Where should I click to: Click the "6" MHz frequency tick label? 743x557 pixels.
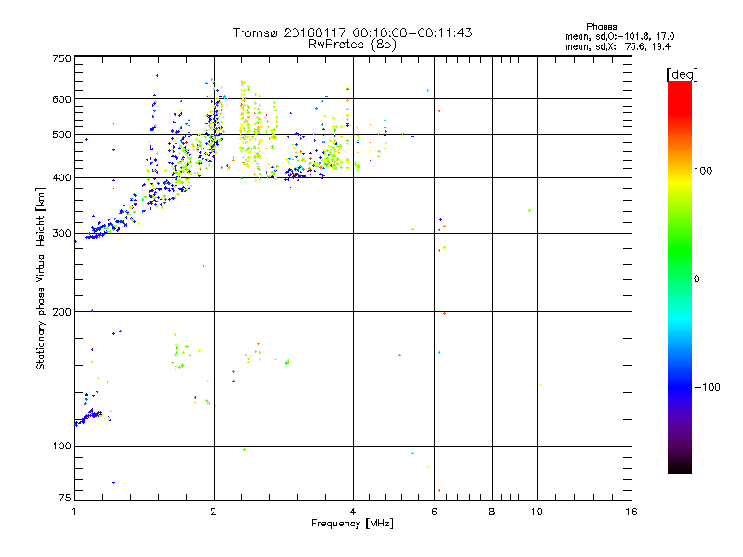tap(434, 512)
